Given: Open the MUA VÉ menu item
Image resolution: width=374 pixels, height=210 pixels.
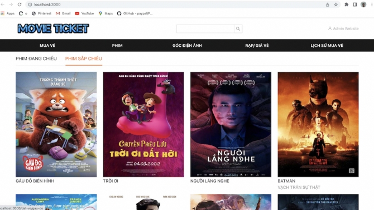Looking at the screenshot, I should pyautogui.click(x=47, y=46).
